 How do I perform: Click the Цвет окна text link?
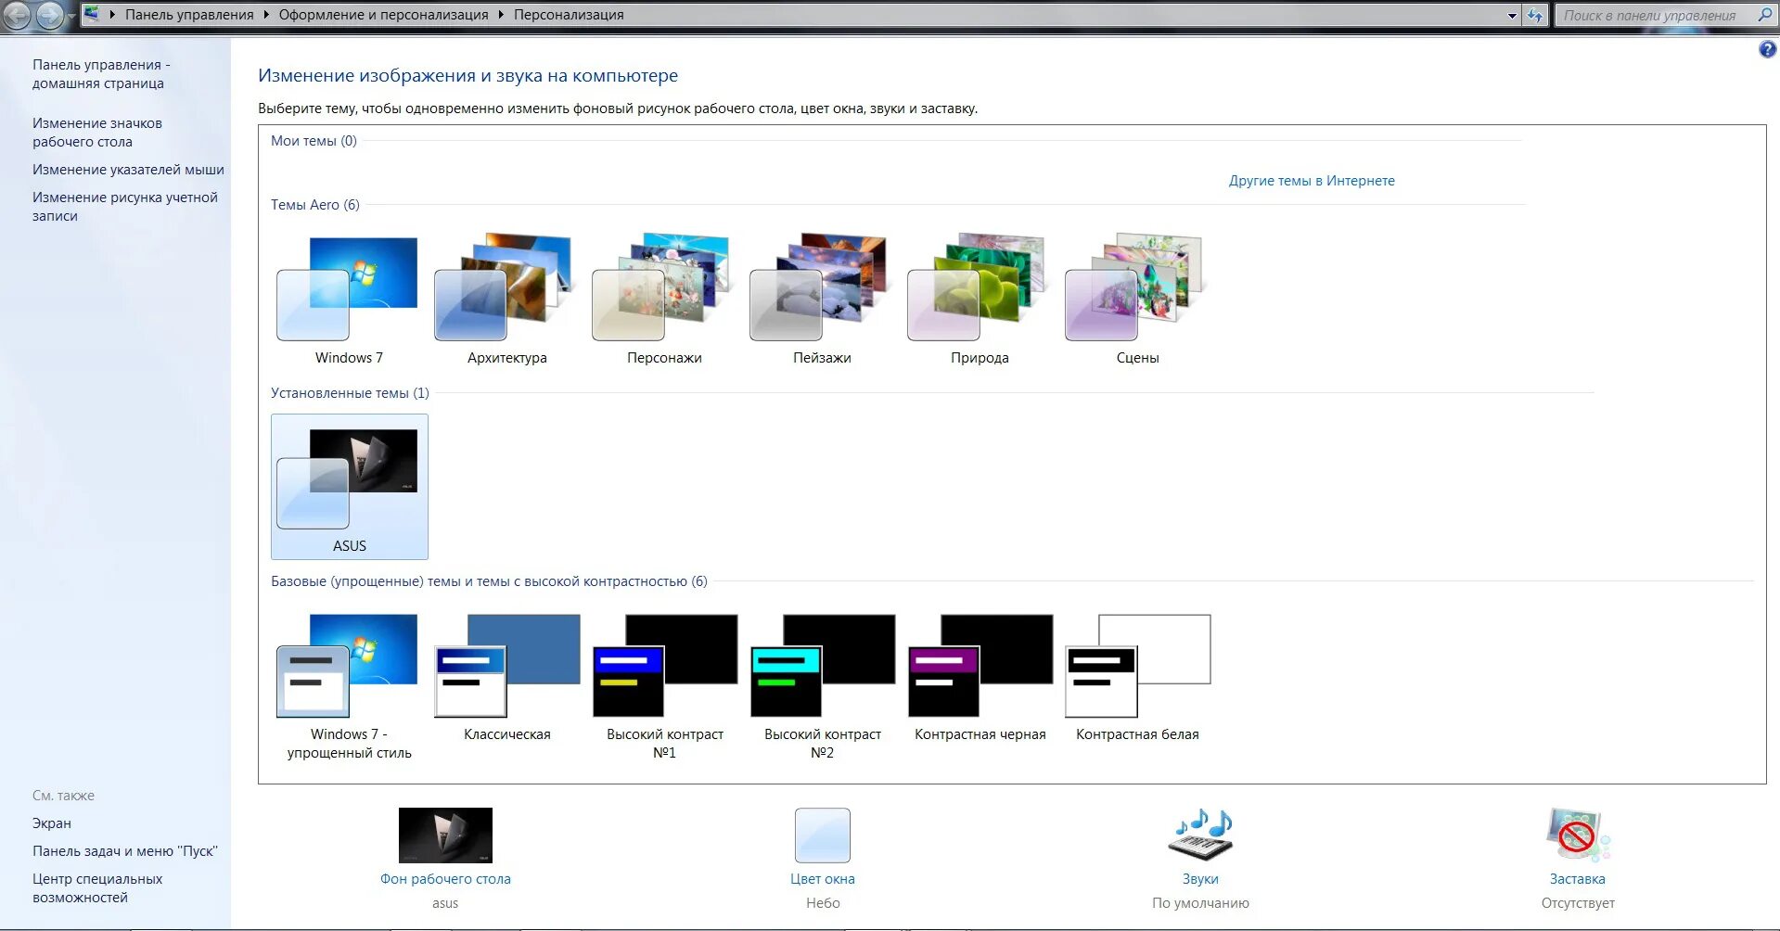823,879
